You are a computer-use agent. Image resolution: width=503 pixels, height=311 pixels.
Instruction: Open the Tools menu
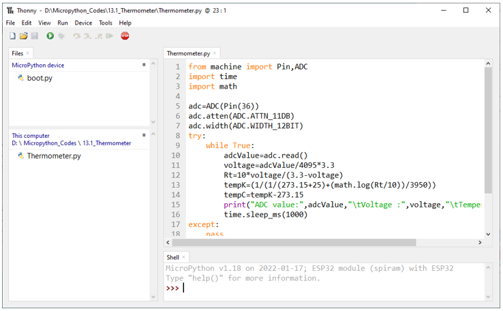[106, 23]
